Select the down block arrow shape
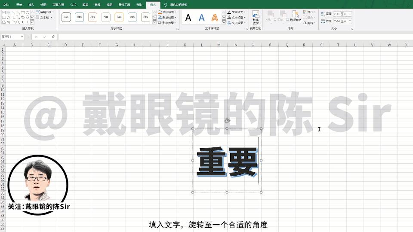 pos(28,17)
